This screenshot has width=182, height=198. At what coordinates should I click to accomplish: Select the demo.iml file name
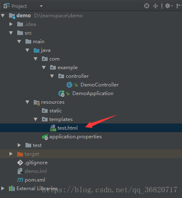pos(36,171)
